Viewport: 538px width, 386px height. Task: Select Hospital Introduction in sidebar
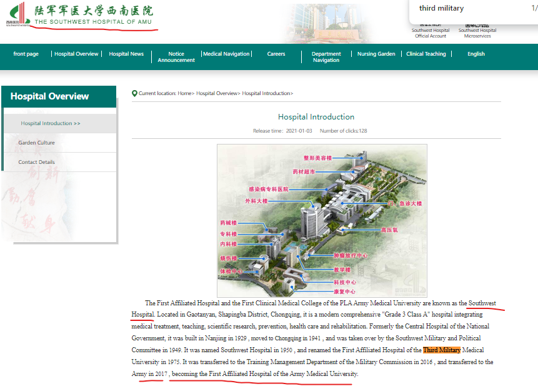coord(60,123)
